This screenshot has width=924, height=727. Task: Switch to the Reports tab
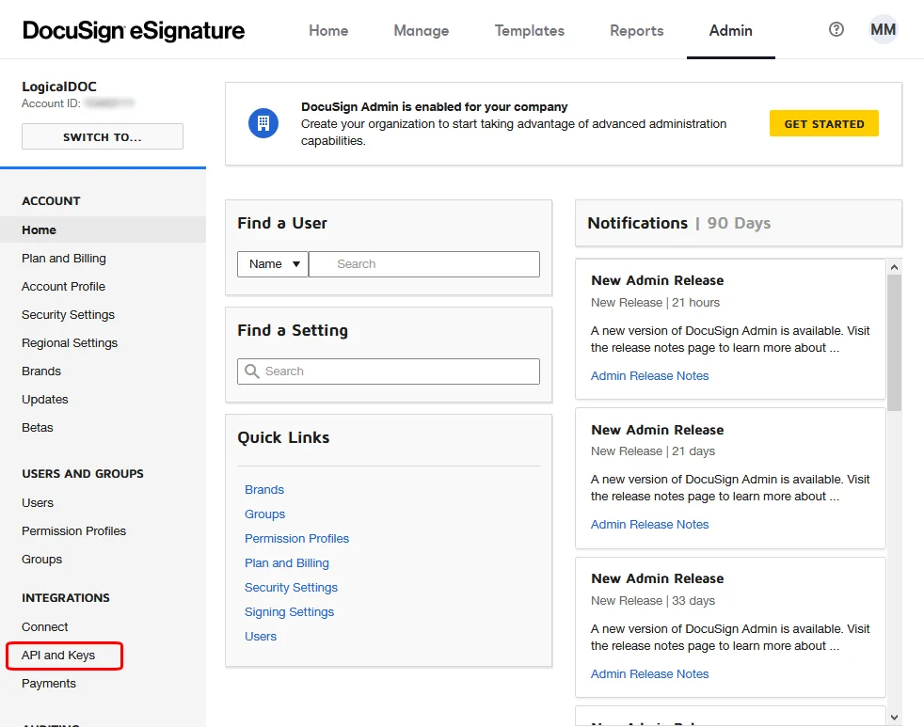pyautogui.click(x=636, y=30)
